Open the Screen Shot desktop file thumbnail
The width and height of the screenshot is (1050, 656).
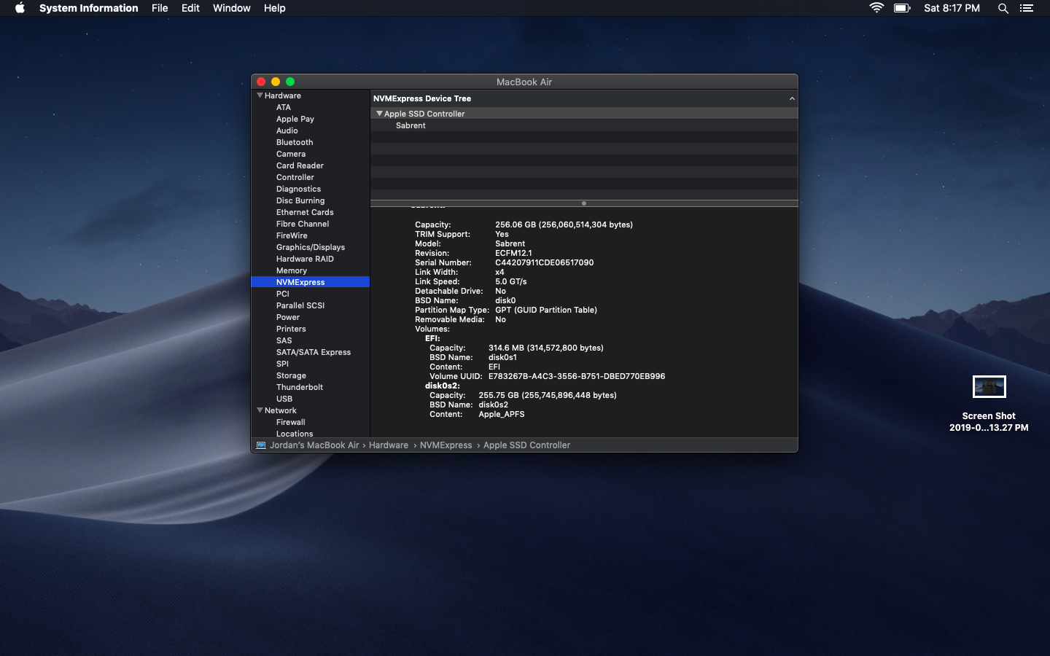(989, 387)
